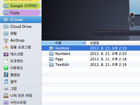
Task: Select iCloud in the sidebar
Action: coord(21,20)
